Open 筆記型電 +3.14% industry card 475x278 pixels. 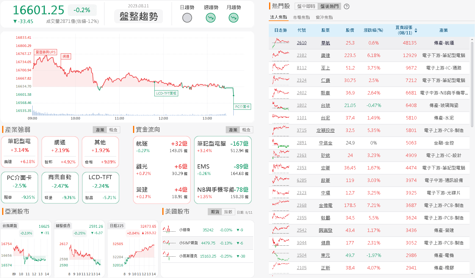point(20,152)
